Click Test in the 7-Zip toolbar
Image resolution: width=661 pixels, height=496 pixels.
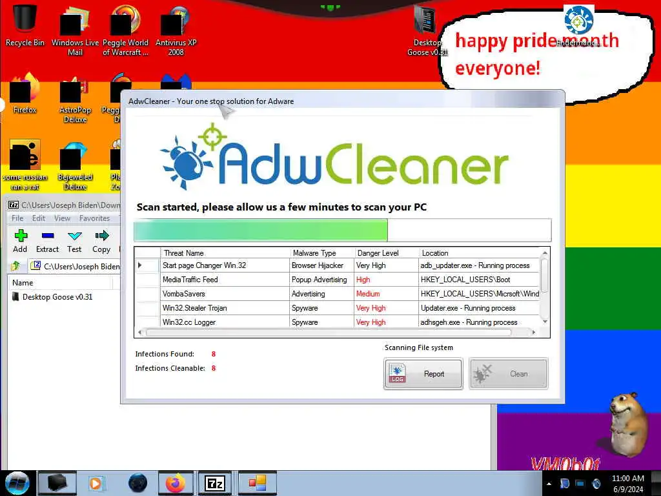74,241
